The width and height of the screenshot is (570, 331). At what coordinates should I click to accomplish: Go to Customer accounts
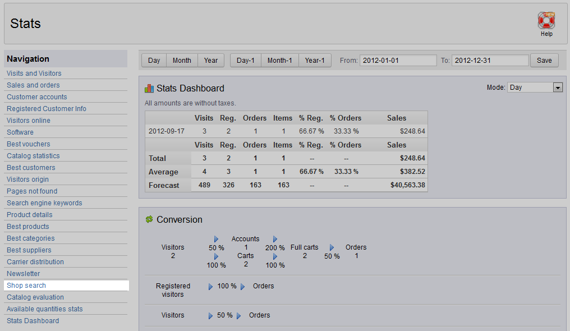pos(37,97)
